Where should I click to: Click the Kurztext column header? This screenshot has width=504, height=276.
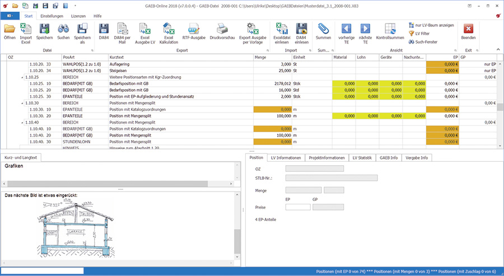(181, 57)
